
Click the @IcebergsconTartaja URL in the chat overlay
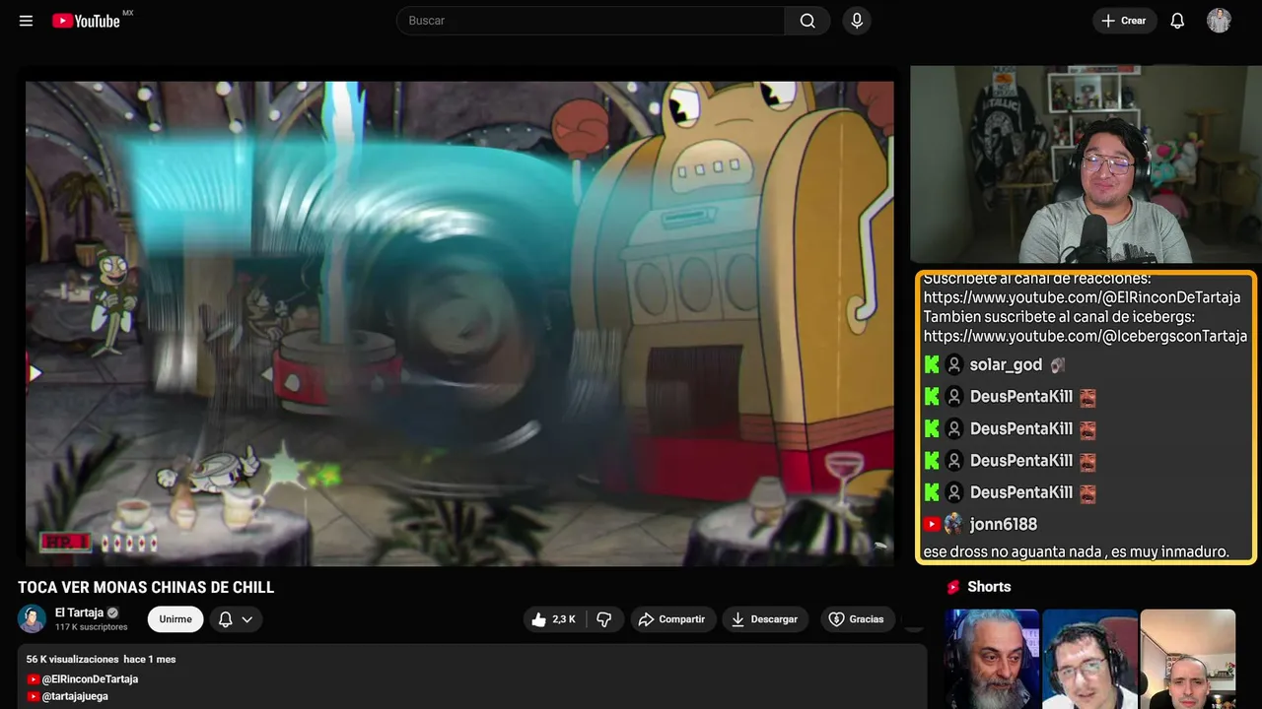(x=1086, y=337)
